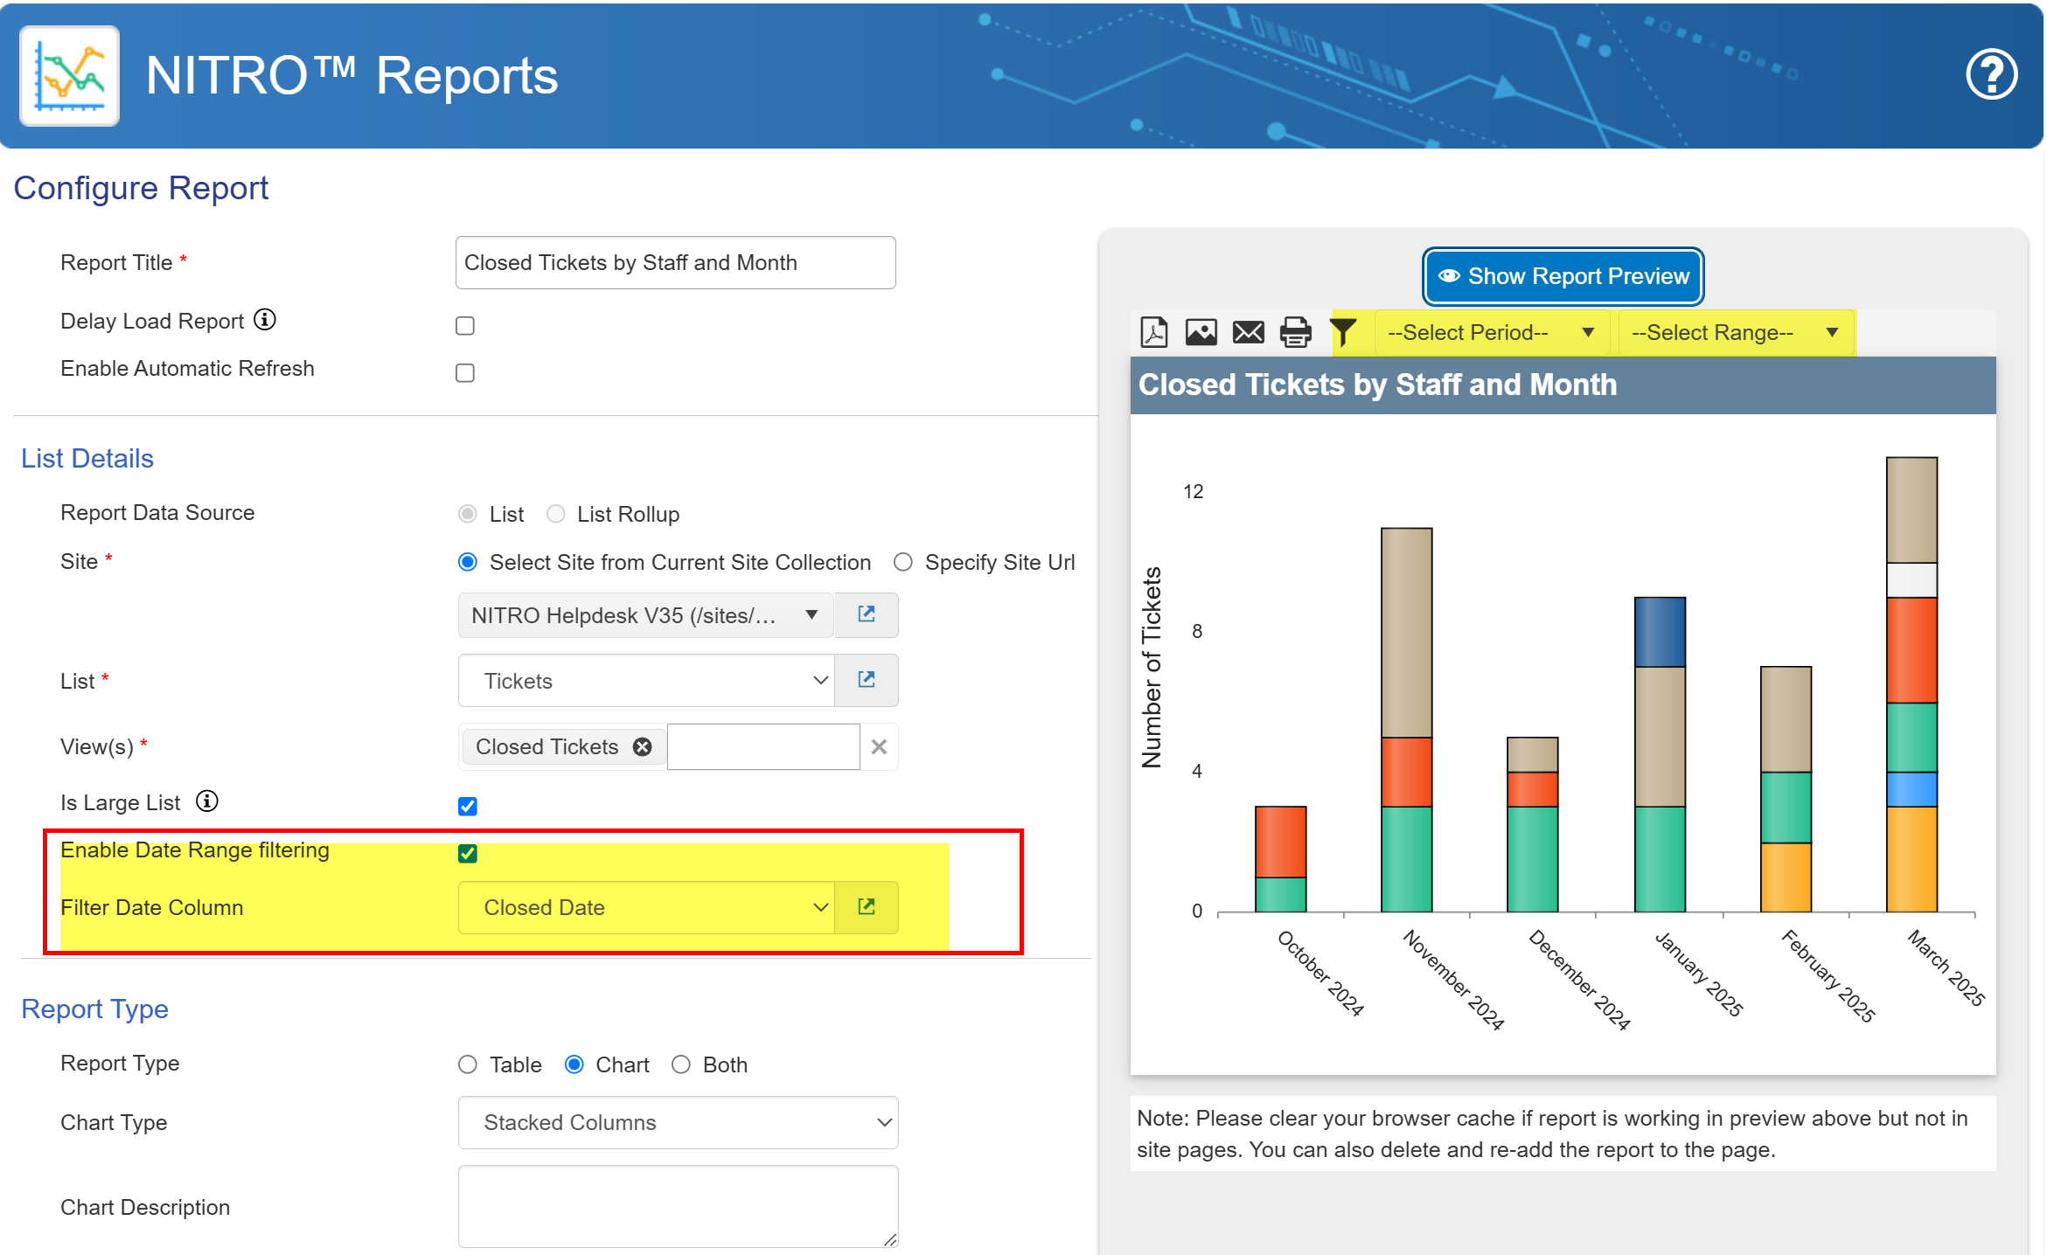The image size is (2047, 1255).
Task: Click the email report envelope icon
Action: coord(1248,332)
